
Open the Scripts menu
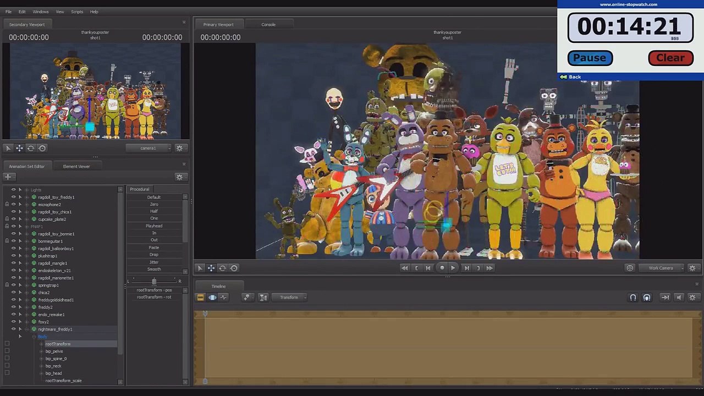pyautogui.click(x=77, y=12)
